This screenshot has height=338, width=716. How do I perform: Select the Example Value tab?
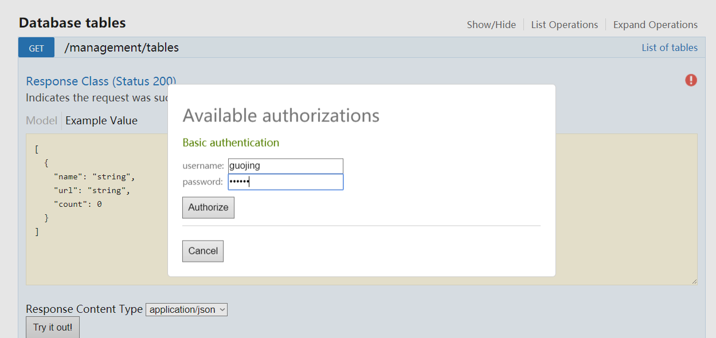coord(101,120)
